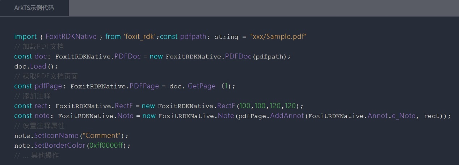Click the const note variable name
The image size is (459, 165).
tap(42, 116)
